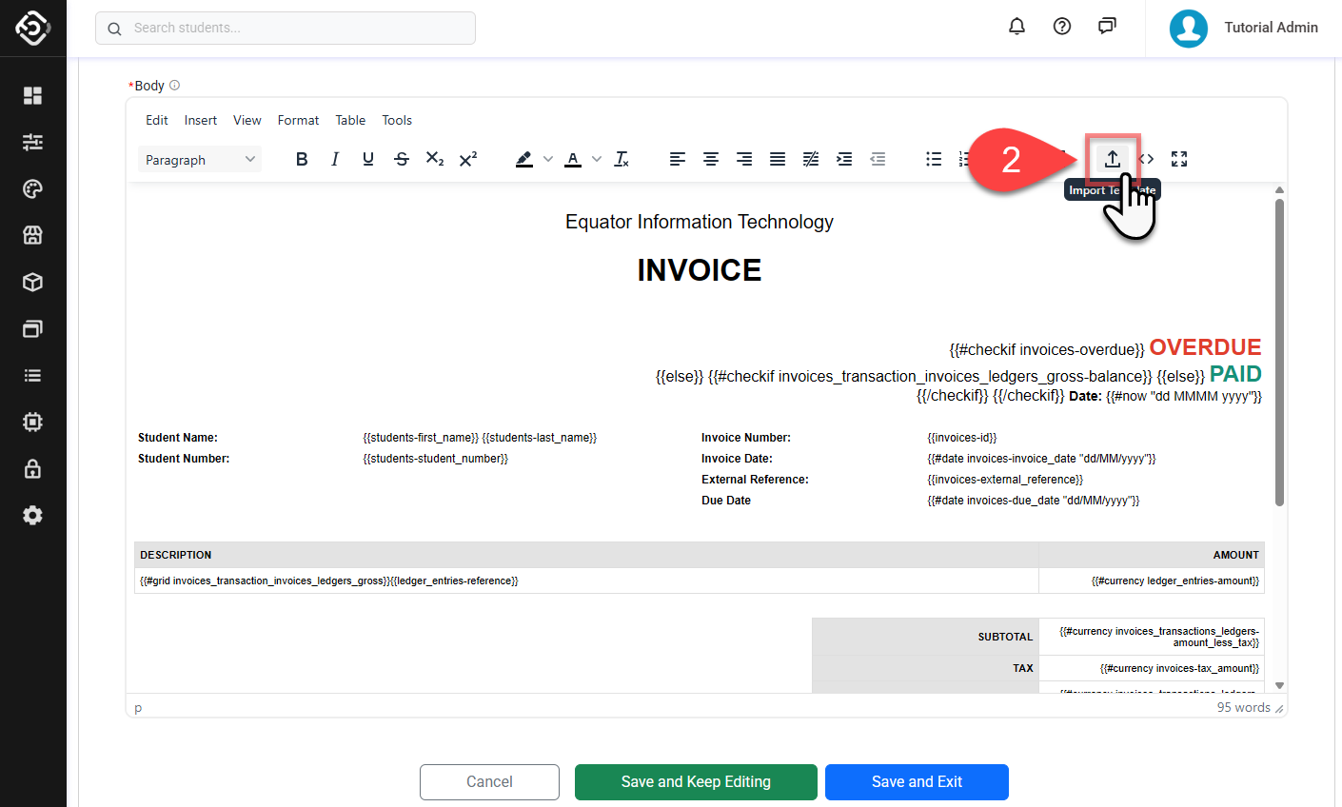Click the clear formatting icon
The height and width of the screenshot is (807, 1342).
(x=622, y=159)
